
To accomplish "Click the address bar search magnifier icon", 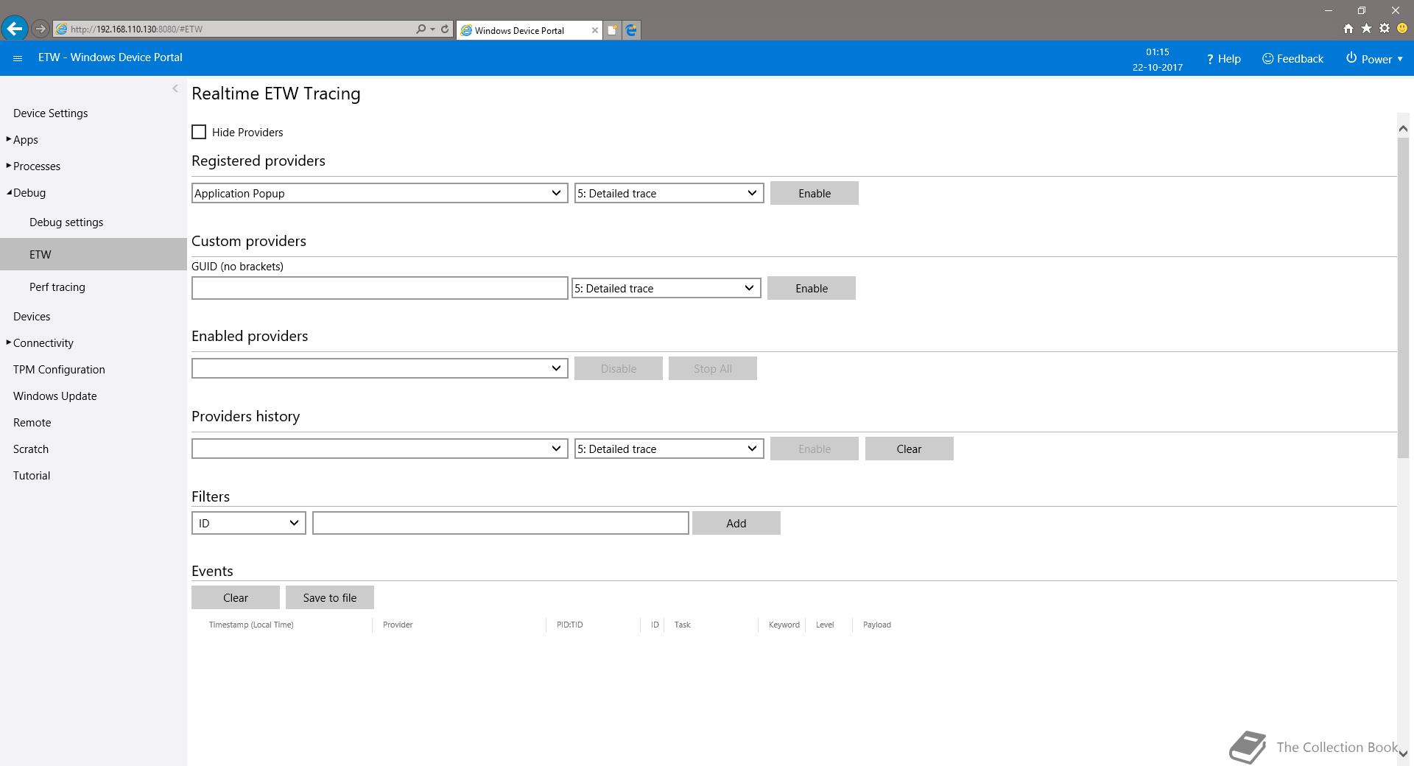I will (421, 29).
